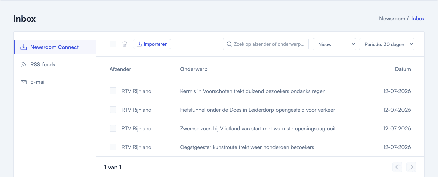Click the trash delete icon
438x177 pixels.
point(125,44)
